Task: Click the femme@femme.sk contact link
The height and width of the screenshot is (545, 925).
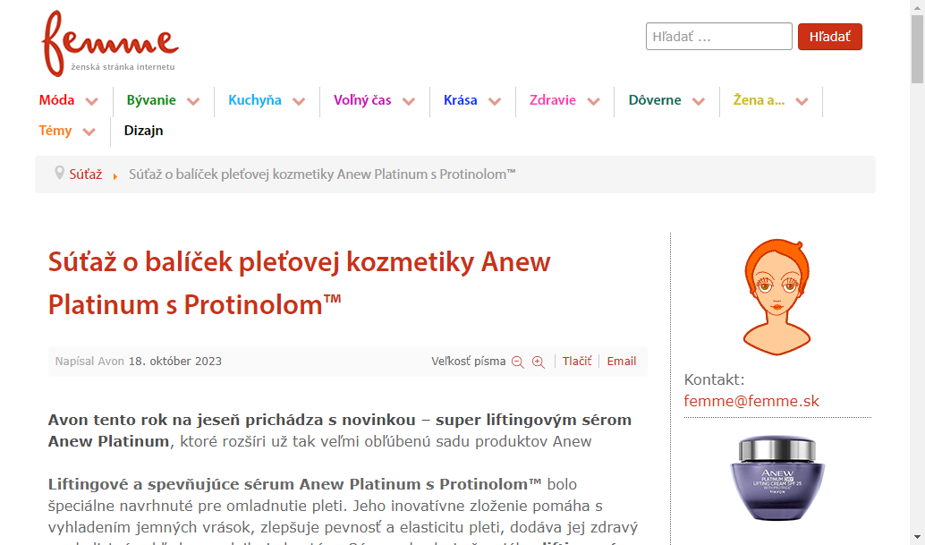Action: click(x=751, y=401)
